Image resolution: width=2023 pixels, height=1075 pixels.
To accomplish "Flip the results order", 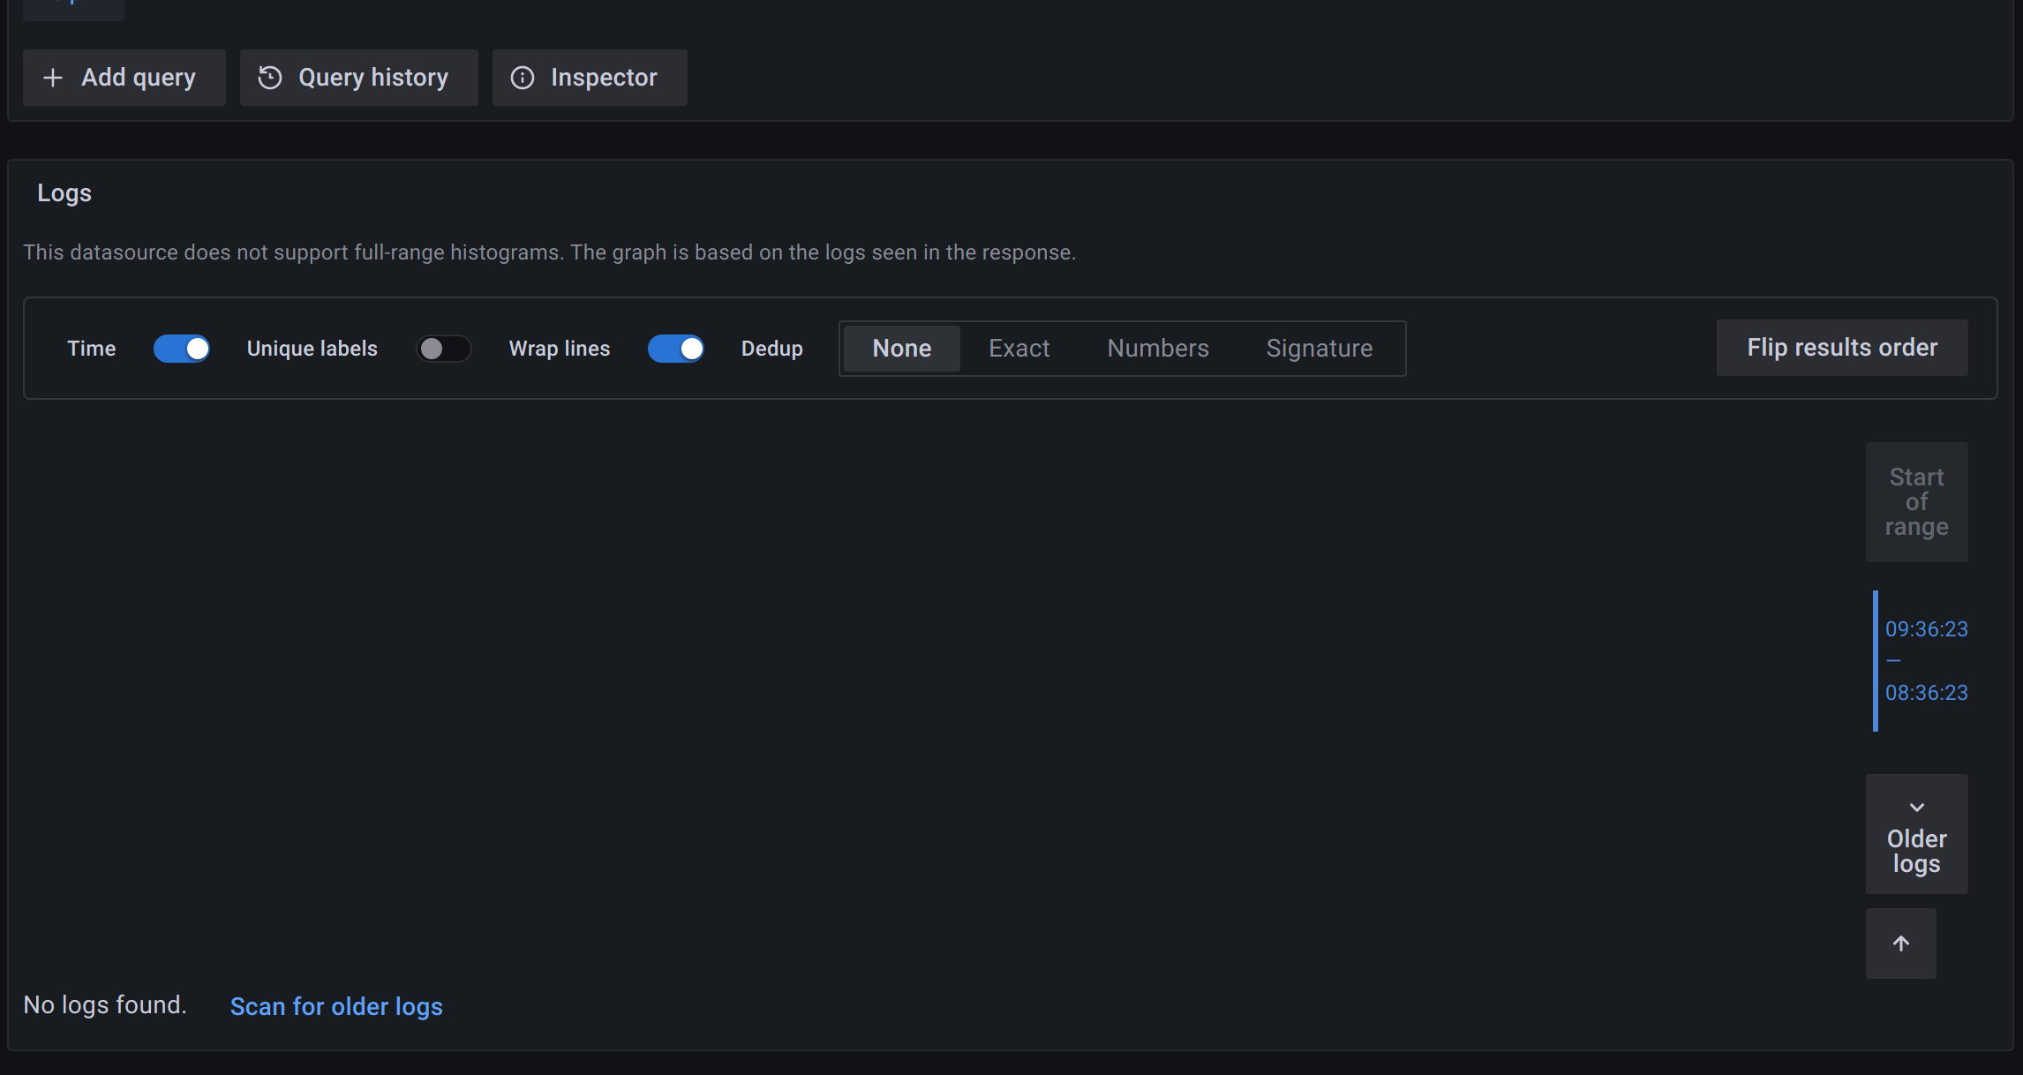I will 1841,347.
